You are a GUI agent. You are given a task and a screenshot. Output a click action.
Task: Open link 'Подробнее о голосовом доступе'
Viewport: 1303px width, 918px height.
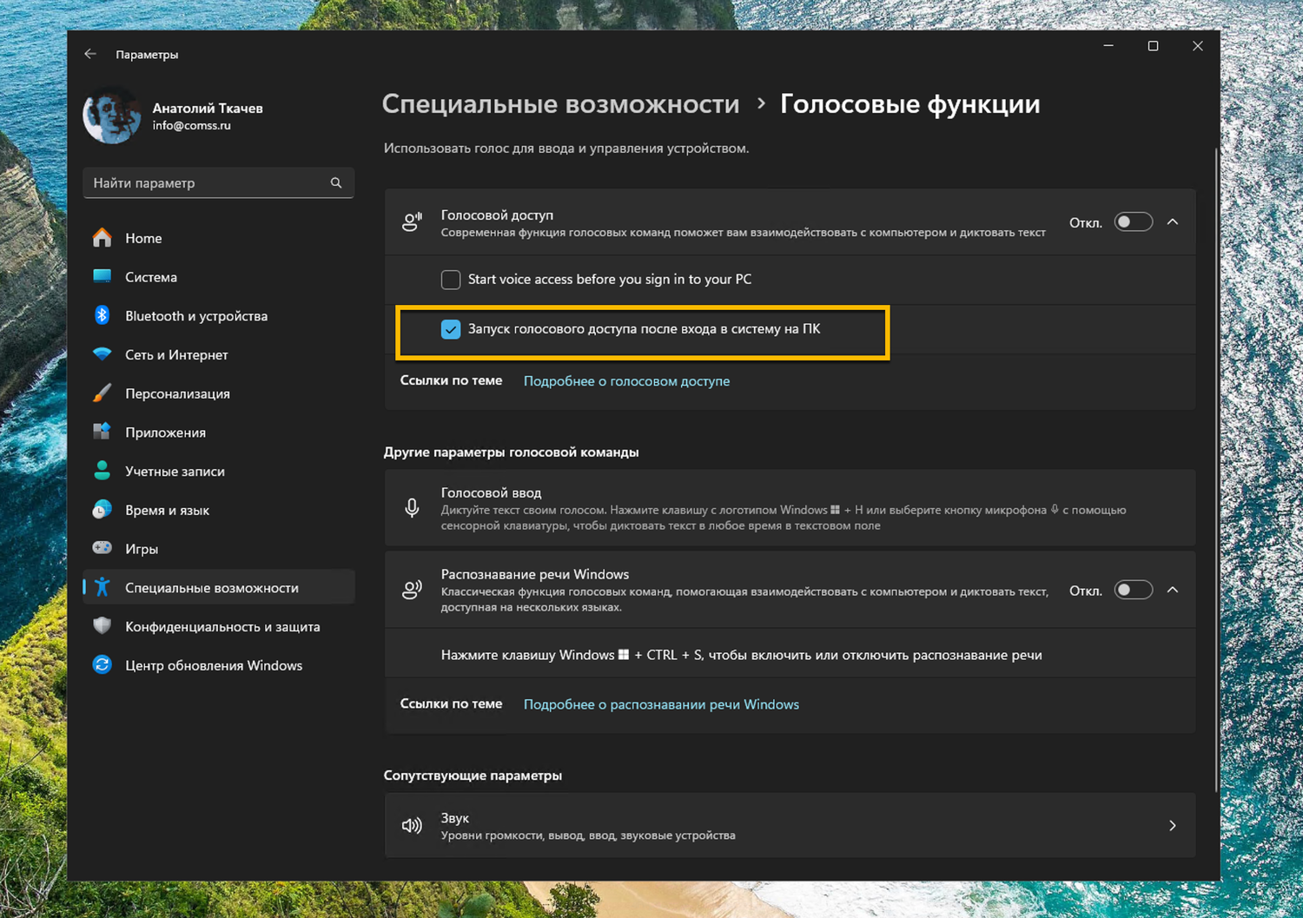pos(626,381)
